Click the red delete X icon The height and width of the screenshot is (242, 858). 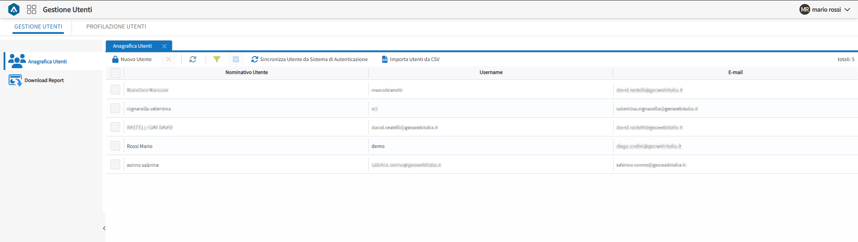[x=168, y=59]
